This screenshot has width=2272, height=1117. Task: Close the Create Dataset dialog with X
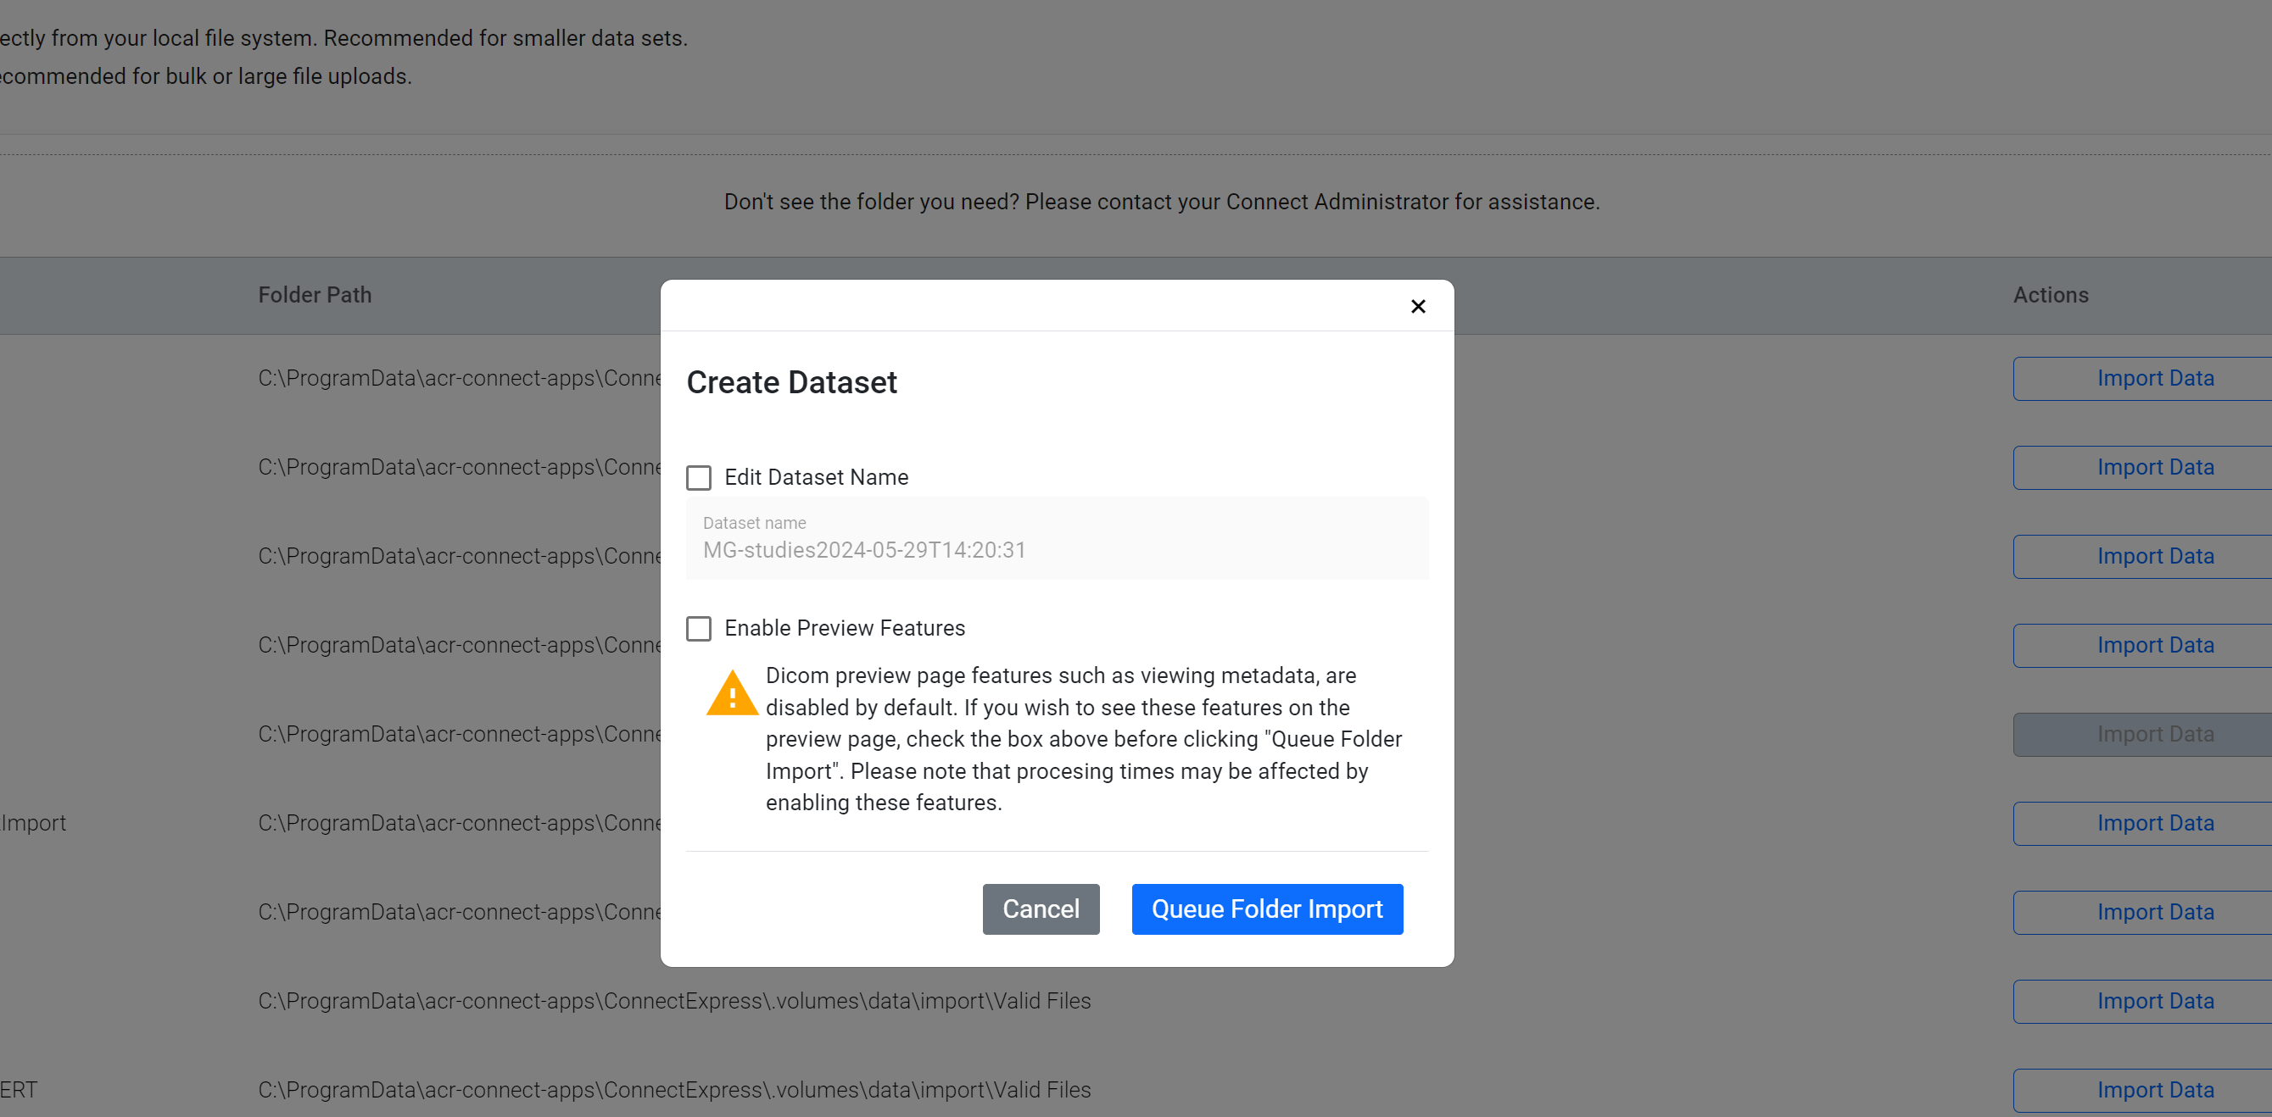[1417, 306]
